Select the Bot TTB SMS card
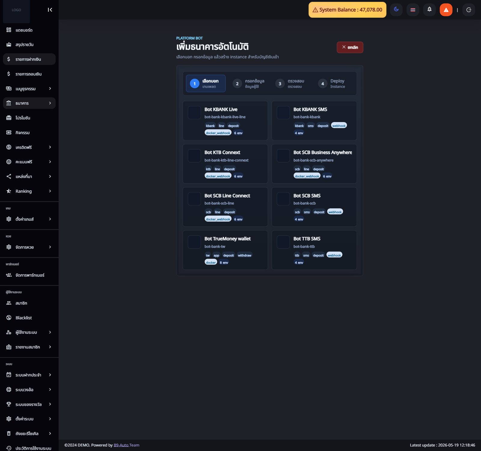 [314, 250]
